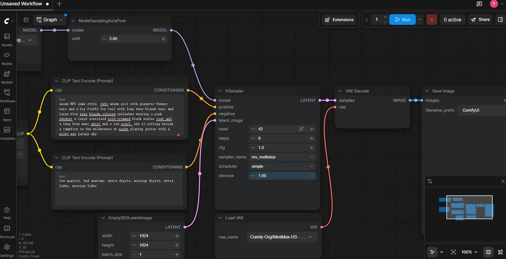Collapse the ModelSamplingAuraFlow node
This screenshot has width=506, height=259.
(73, 21)
